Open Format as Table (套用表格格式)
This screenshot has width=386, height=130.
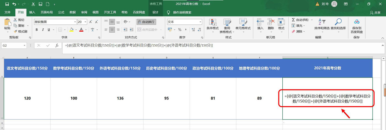coord(227,26)
